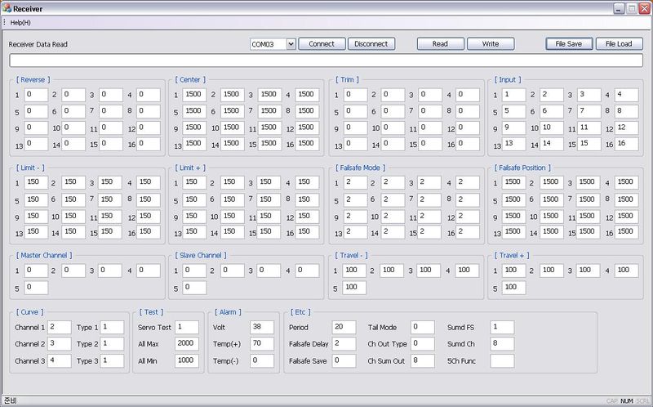Viewport: 653px width, 407px height.
Task: Select the Servo Test input field
Action: (x=187, y=328)
